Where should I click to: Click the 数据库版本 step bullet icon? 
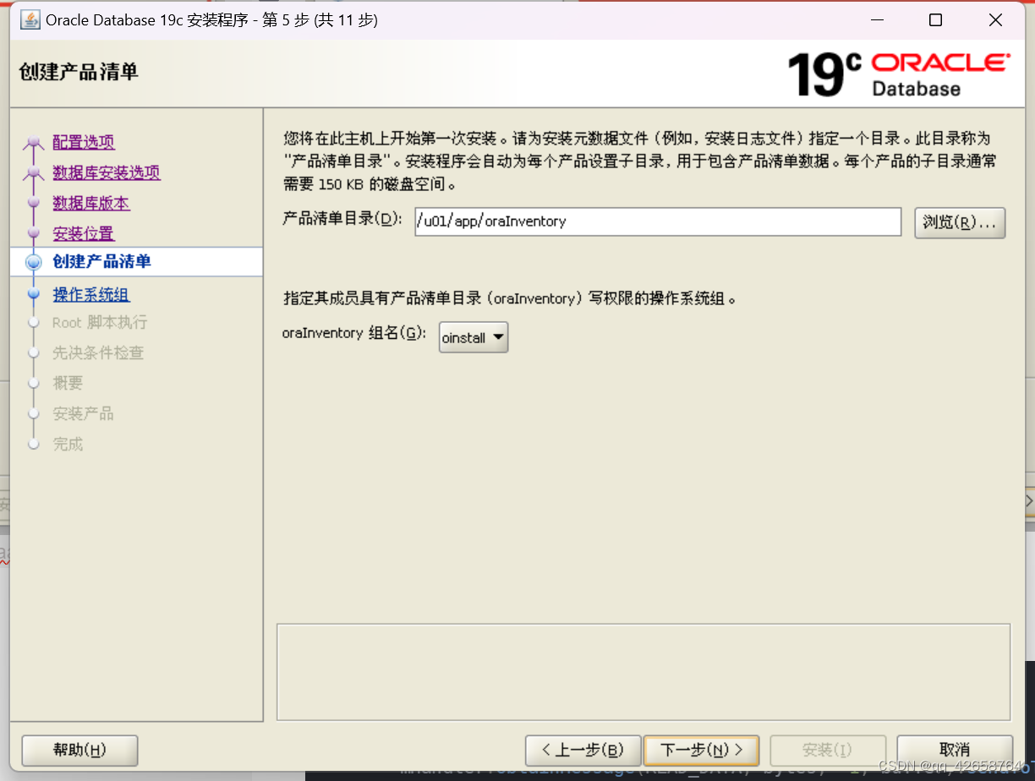coord(34,203)
